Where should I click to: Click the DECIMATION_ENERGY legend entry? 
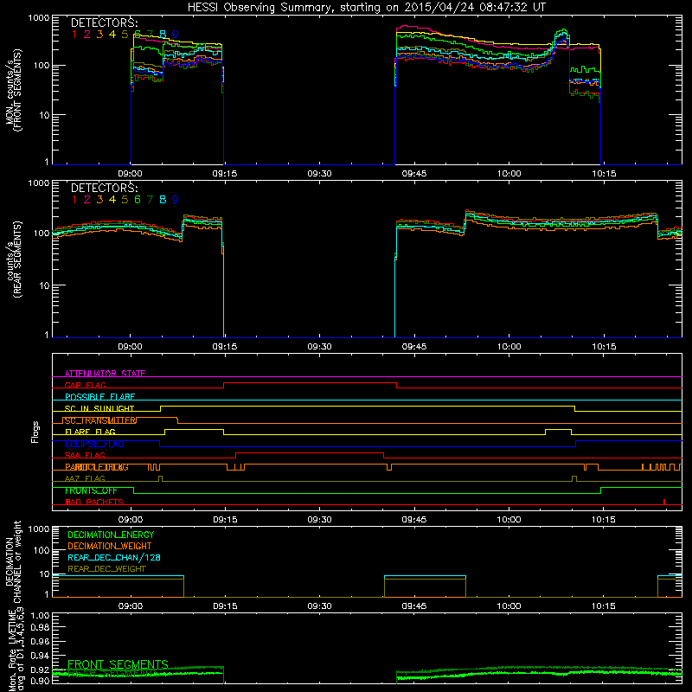[111, 535]
